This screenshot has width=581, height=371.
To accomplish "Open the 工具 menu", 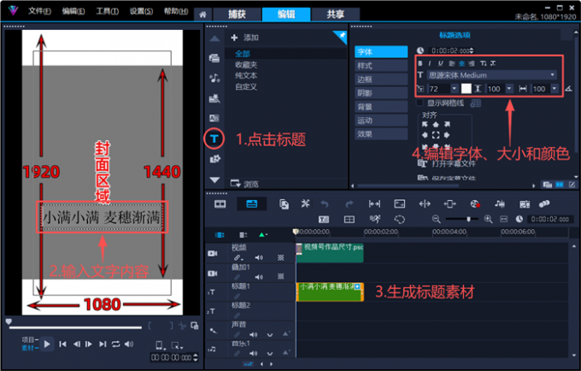I will pyautogui.click(x=107, y=11).
